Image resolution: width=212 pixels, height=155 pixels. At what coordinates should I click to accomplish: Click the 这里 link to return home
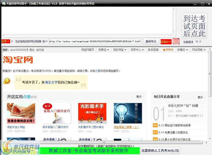(x=98, y=71)
